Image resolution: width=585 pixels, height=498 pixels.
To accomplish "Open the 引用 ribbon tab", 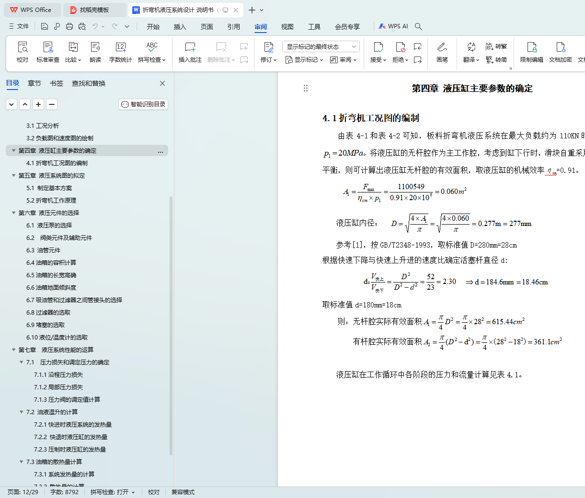I will click(233, 26).
